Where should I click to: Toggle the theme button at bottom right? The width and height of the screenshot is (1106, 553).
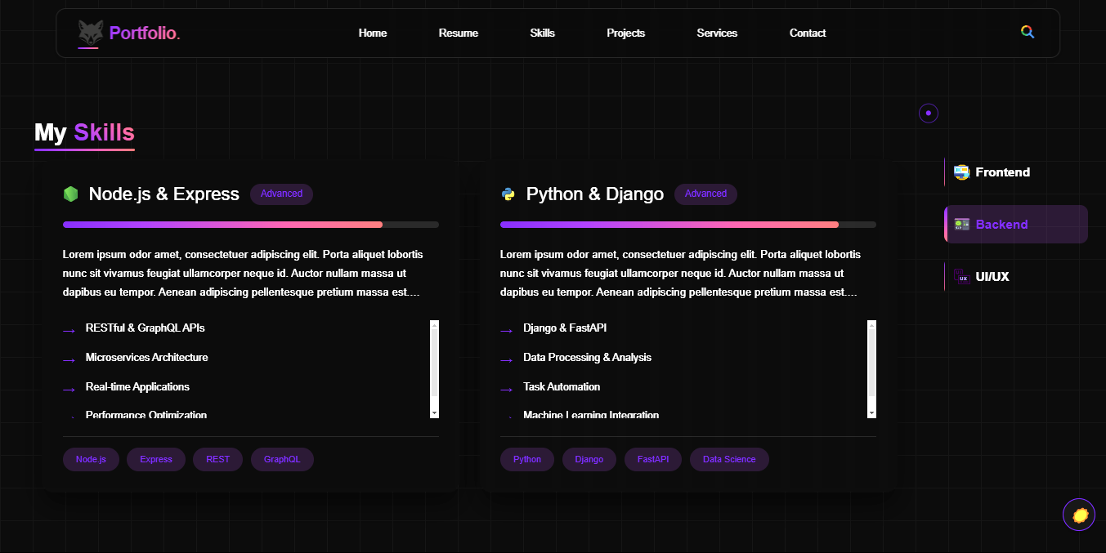point(1079,515)
